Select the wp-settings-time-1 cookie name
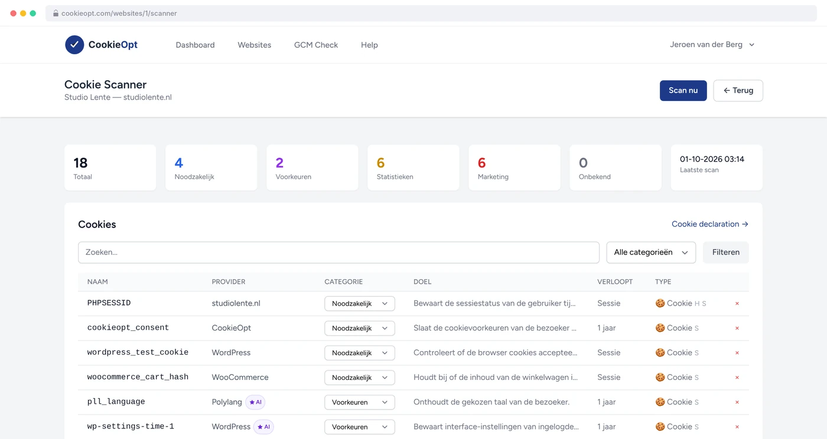827x439 pixels. point(131,427)
